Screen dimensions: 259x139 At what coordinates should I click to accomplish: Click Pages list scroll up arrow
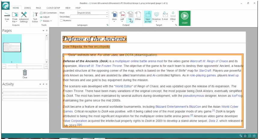[x=47, y=36]
